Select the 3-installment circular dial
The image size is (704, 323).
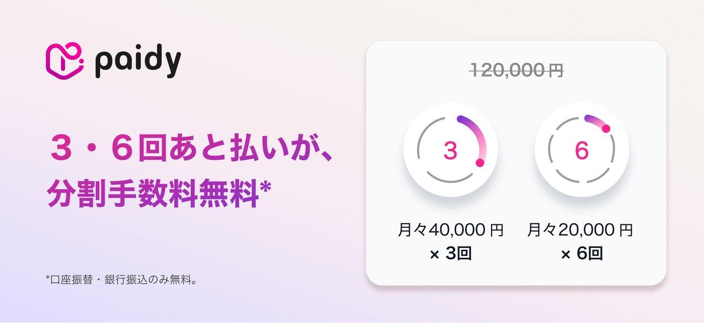tap(451, 150)
